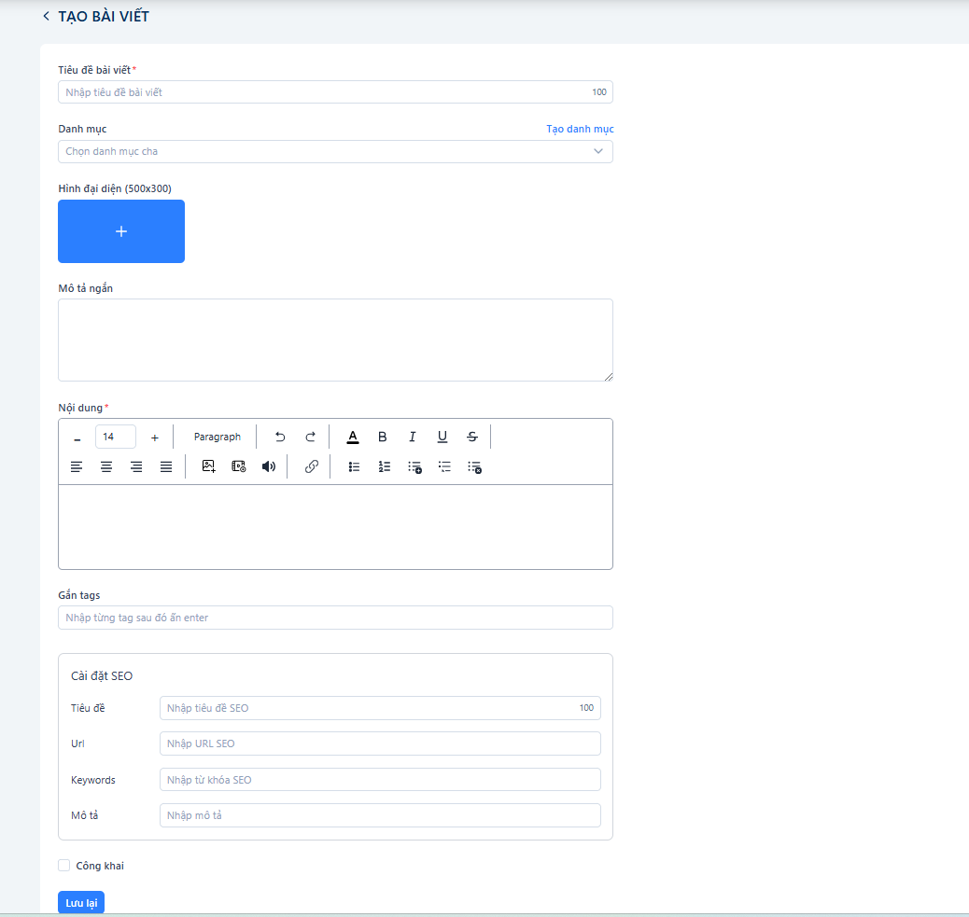Click the Cài đặt SEO heading

(x=102, y=675)
